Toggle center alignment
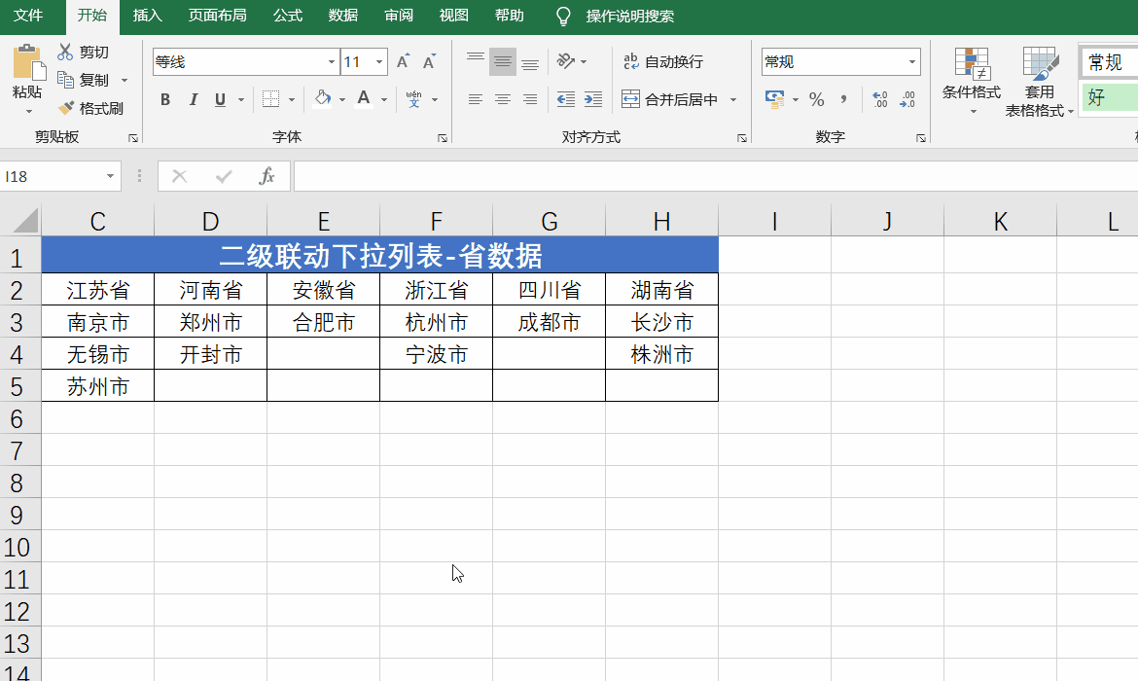The width and height of the screenshot is (1138, 681). 502,98
